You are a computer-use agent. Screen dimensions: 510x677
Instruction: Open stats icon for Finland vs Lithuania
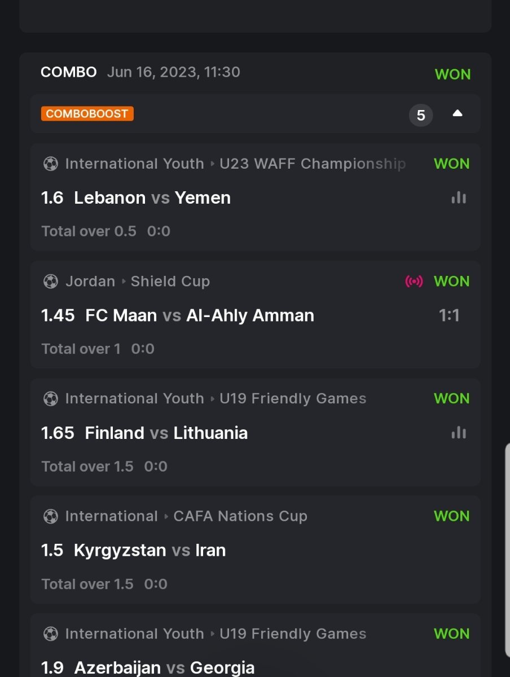(459, 433)
